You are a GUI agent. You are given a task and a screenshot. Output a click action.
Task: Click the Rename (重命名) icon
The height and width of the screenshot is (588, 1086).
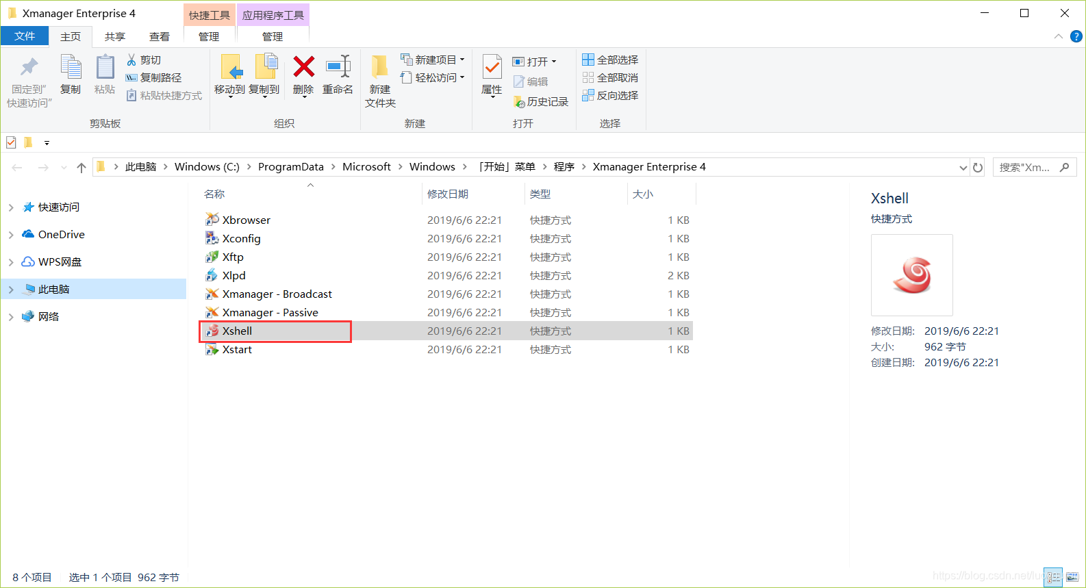click(x=338, y=67)
